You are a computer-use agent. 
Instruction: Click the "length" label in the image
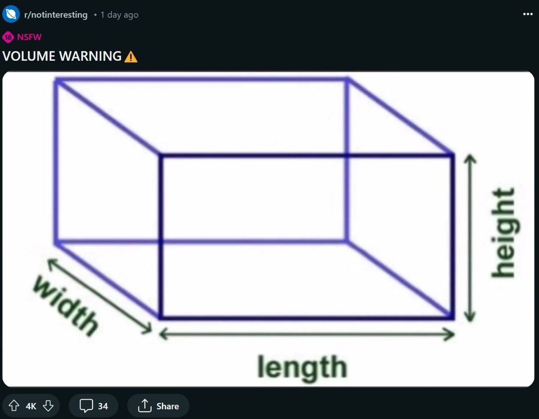coord(302,367)
